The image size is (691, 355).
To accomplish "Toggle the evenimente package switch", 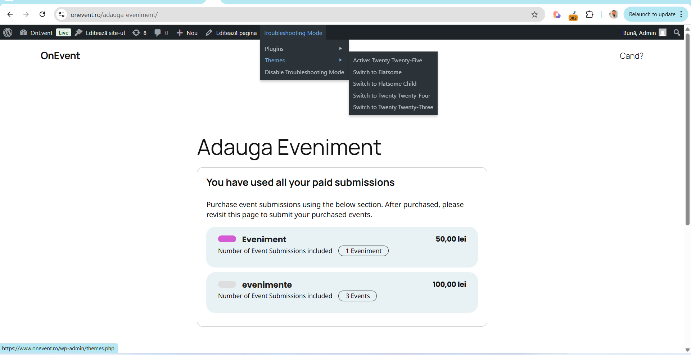I will pos(227,284).
